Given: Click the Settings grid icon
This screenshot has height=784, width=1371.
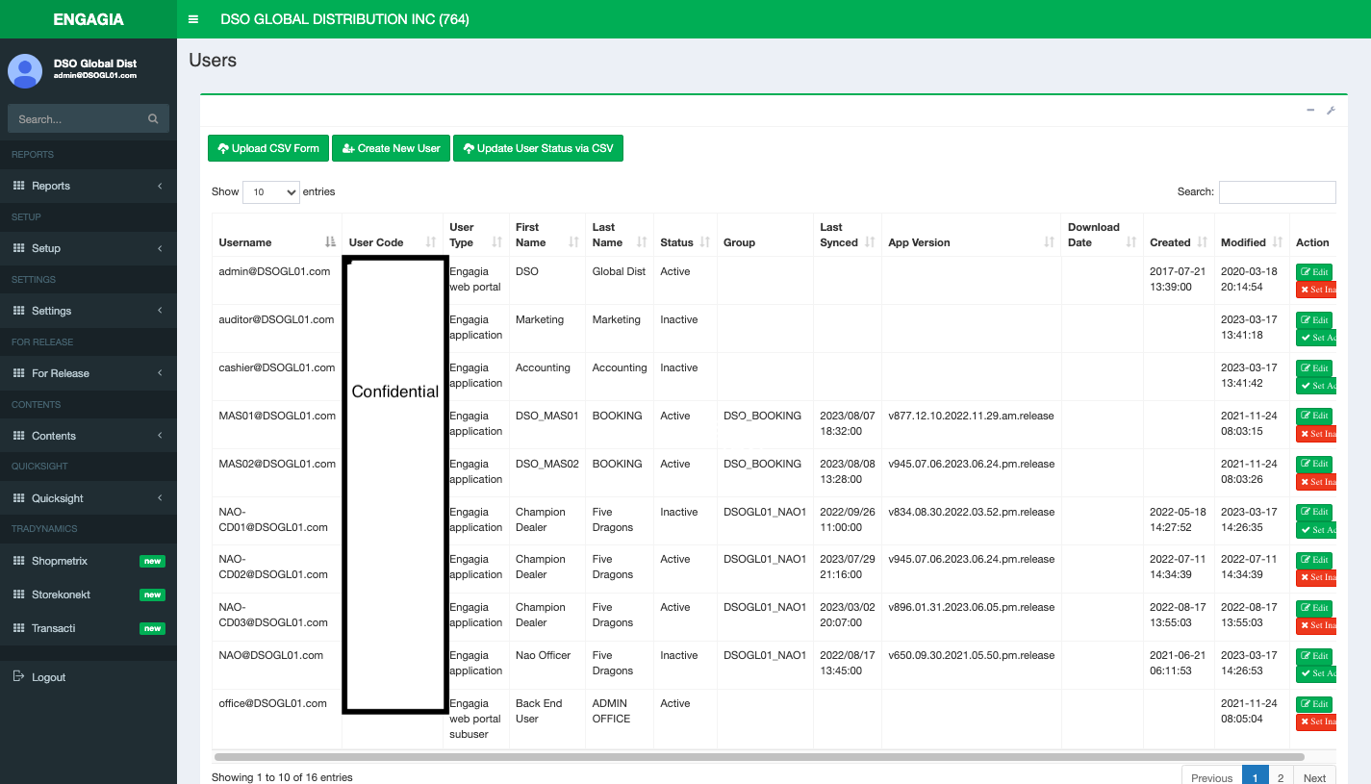Looking at the screenshot, I should click(x=18, y=311).
